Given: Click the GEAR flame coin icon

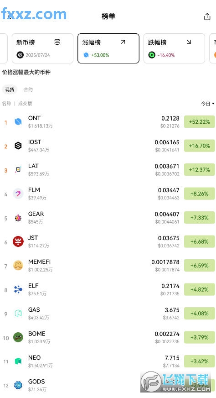Looking at the screenshot, I should (x=18, y=218).
